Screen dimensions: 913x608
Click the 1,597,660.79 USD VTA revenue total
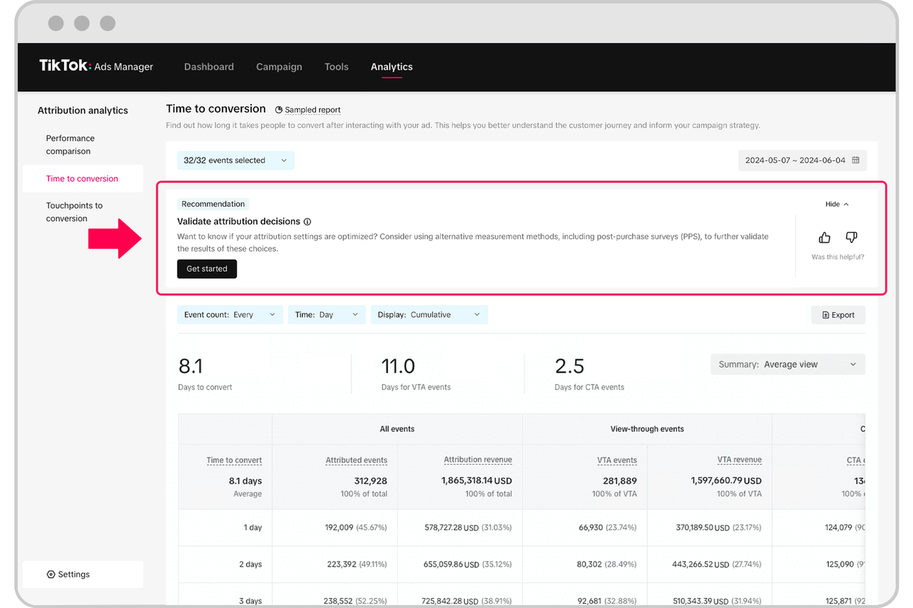[x=726, y=481]
